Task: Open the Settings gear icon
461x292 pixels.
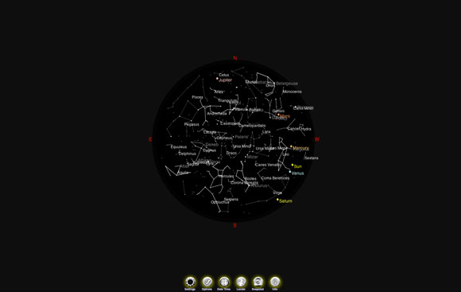Action: [x=190, y=282]
